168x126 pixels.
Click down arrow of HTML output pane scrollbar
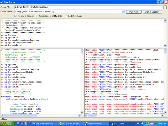pos(165,112)
